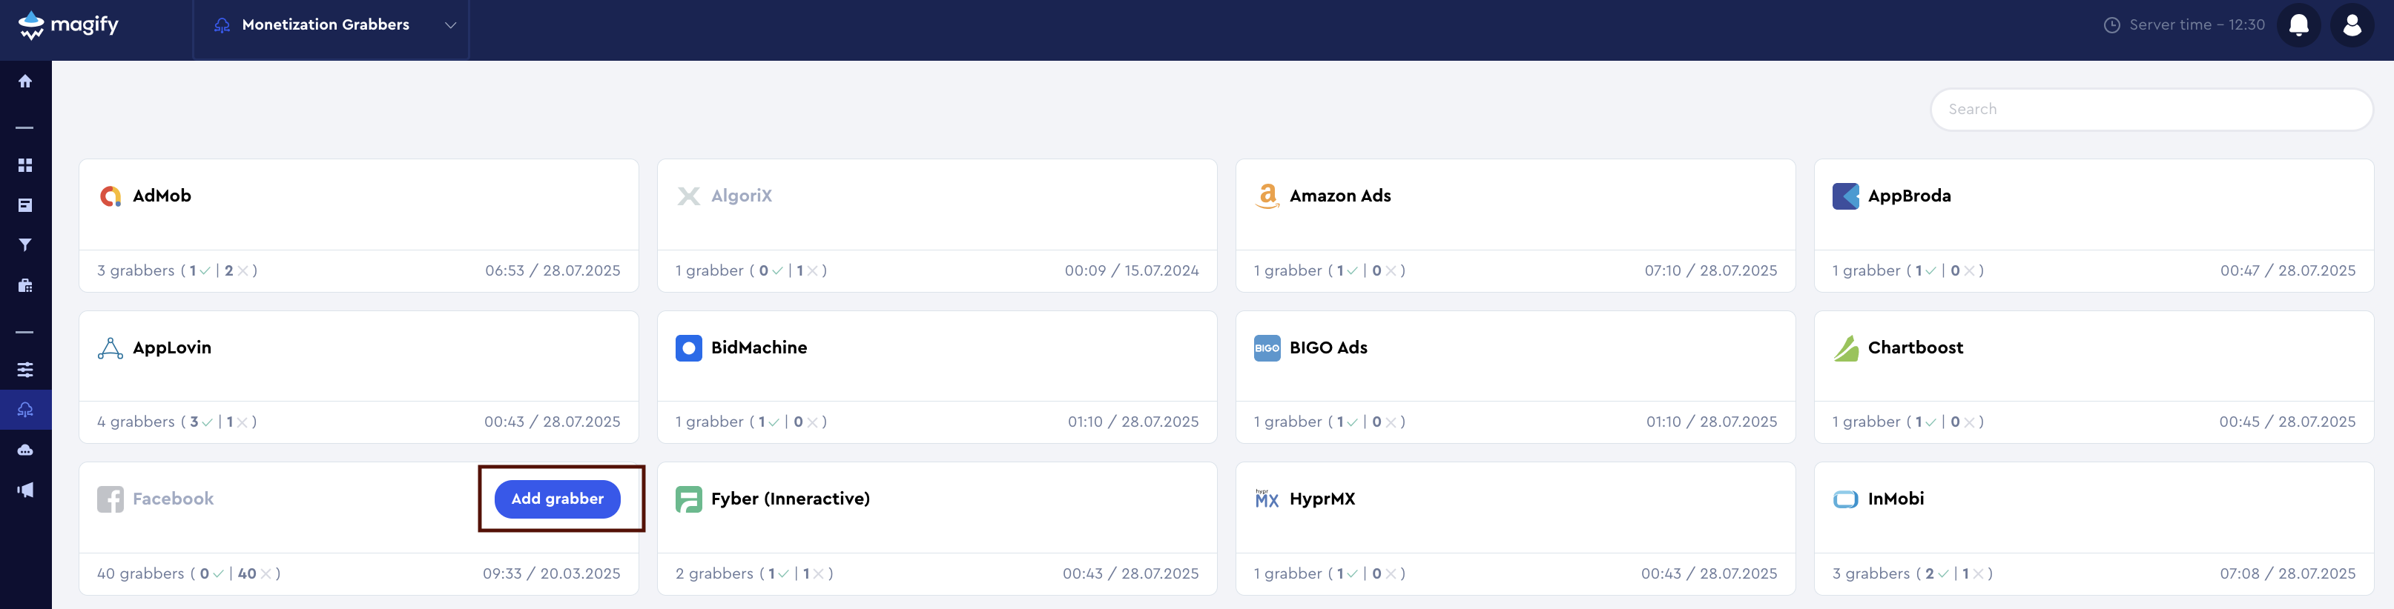2394x609 pixels.
Task: Open notifications bell icon
Action: (x=2298, y=25)
